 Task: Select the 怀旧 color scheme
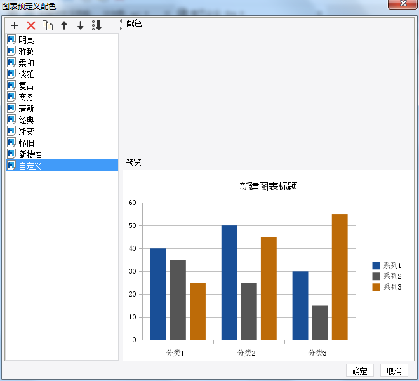62,143
